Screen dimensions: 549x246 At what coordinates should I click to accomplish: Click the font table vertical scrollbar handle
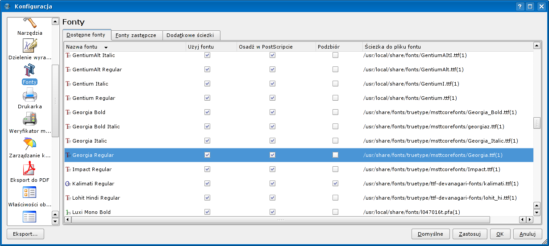537,123
